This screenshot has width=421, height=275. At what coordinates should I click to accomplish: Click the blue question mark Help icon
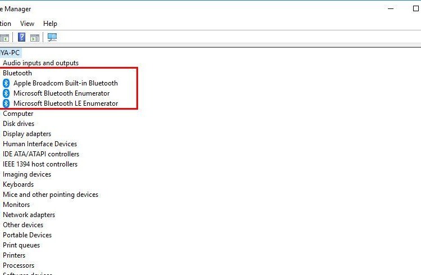pos(22,38)
